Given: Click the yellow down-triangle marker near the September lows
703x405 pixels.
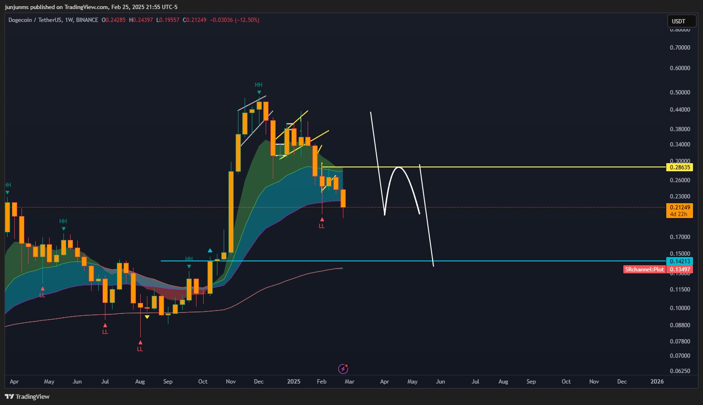Looking at the screenshot, I should pyautogui.click(x=147, y=316).
